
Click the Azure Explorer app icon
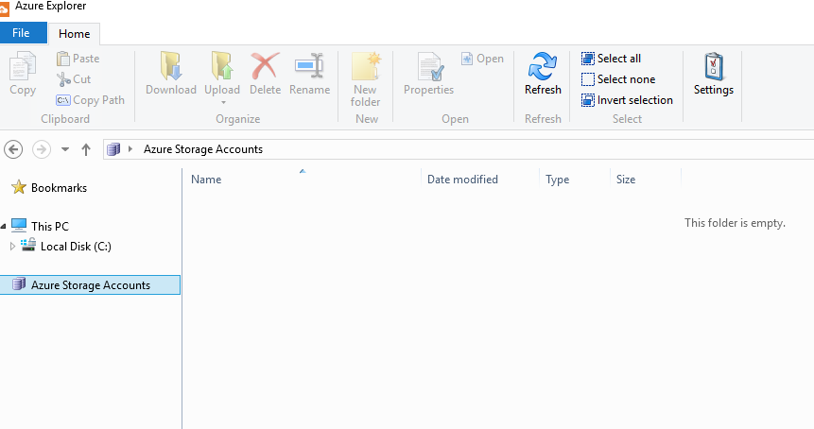coord(5,9)
